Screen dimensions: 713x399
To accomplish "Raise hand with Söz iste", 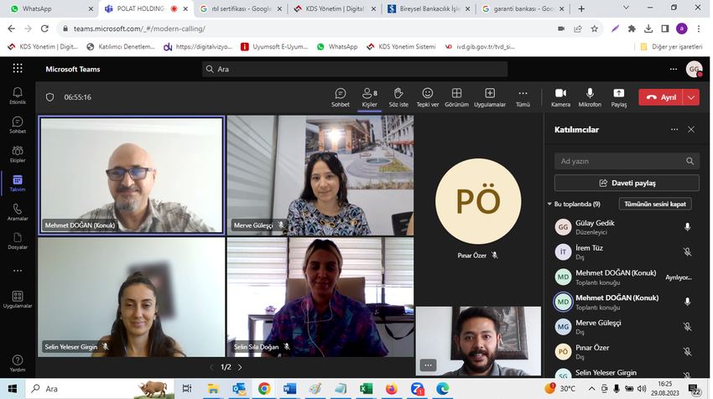I will [x=398, y=97].
